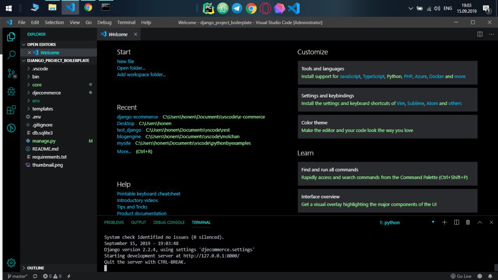Expand the bin folder

pyautogui.click(x=59, y=77)
